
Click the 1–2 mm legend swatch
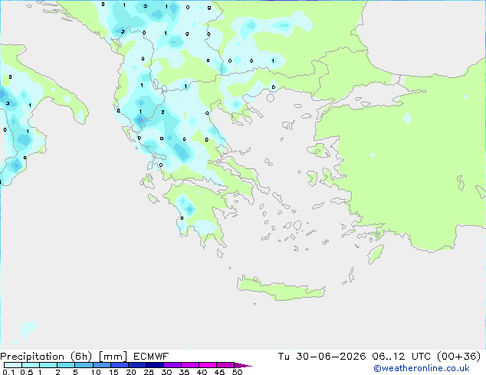coord(48,365)
